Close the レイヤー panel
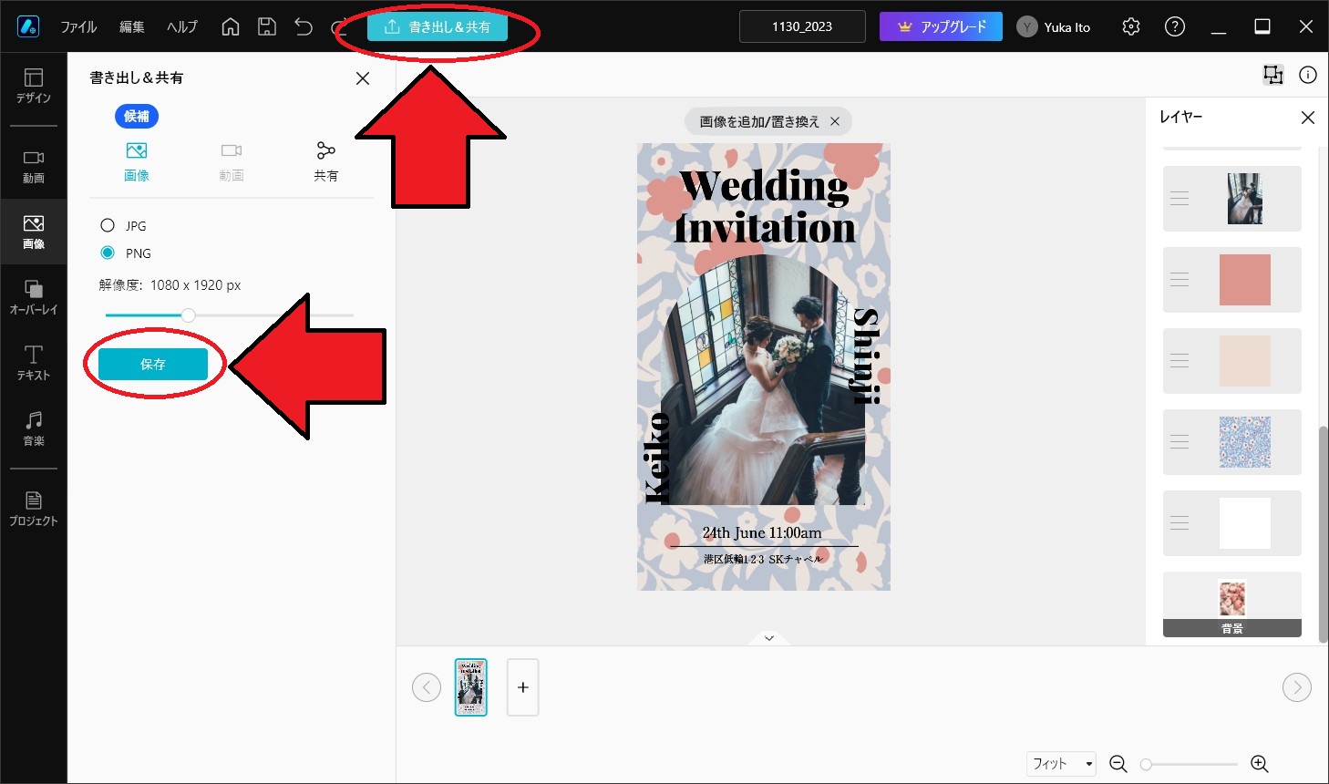Image resolution: width=1329 pixels, height=784 pixels. [1308, 118]
